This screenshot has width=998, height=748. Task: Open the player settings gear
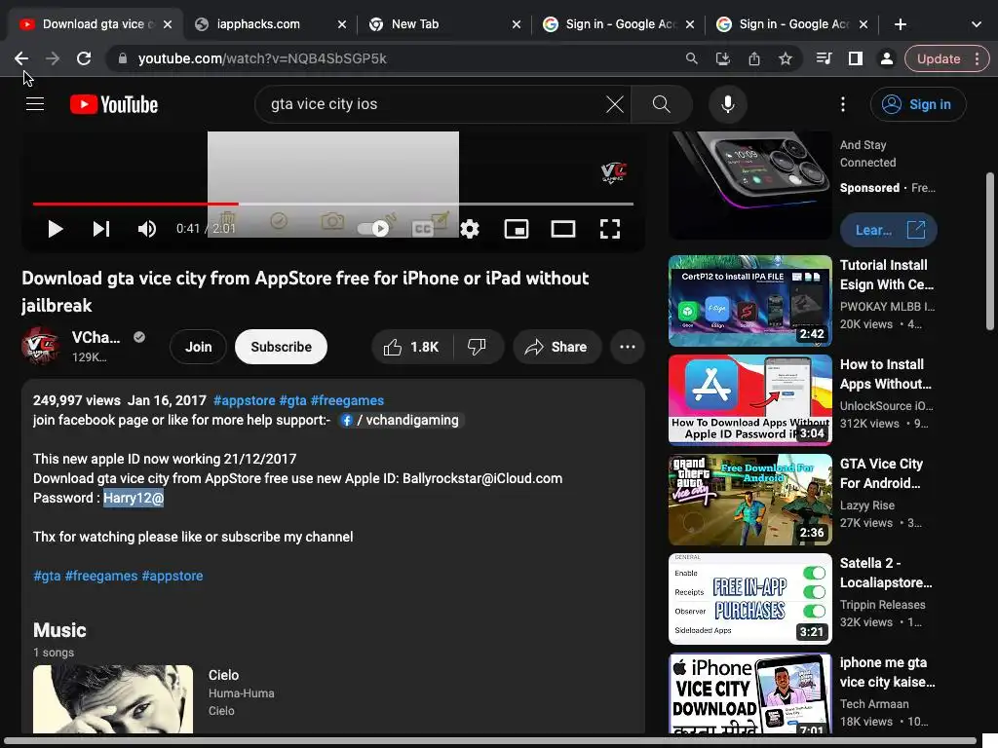pyautogui.click(x=470, y=228)
